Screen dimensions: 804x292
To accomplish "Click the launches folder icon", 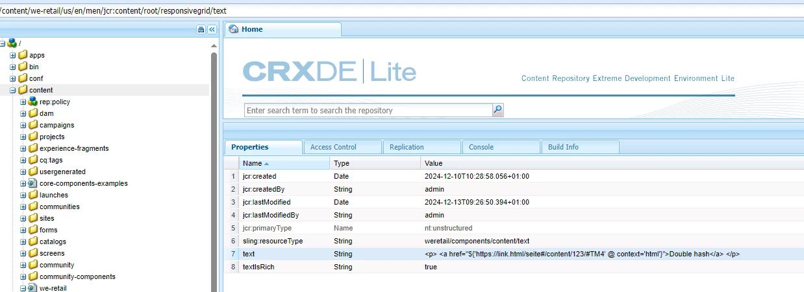I will 33,195.
